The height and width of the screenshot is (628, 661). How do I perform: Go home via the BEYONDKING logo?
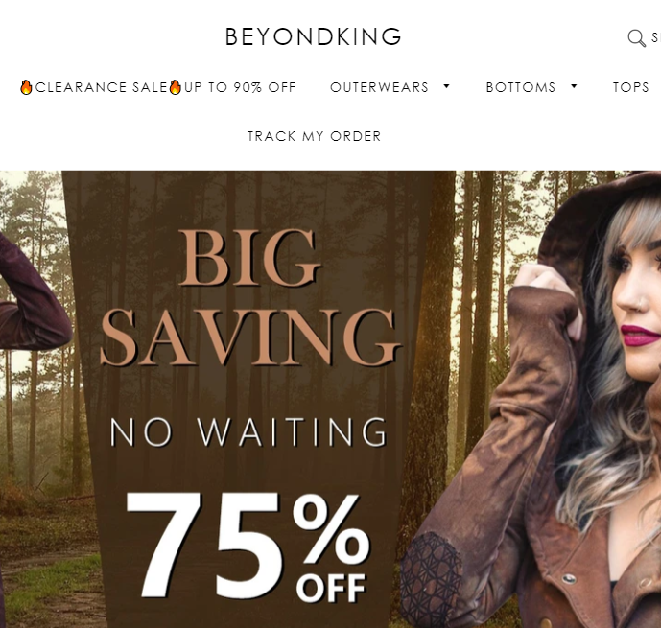point(313,36)
